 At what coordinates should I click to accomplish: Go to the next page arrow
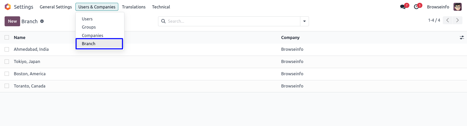coord(457,20)
